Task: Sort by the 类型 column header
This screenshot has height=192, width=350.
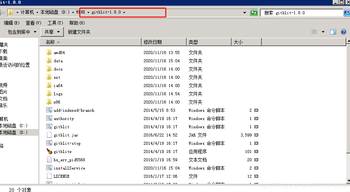Action: point(209,42)
